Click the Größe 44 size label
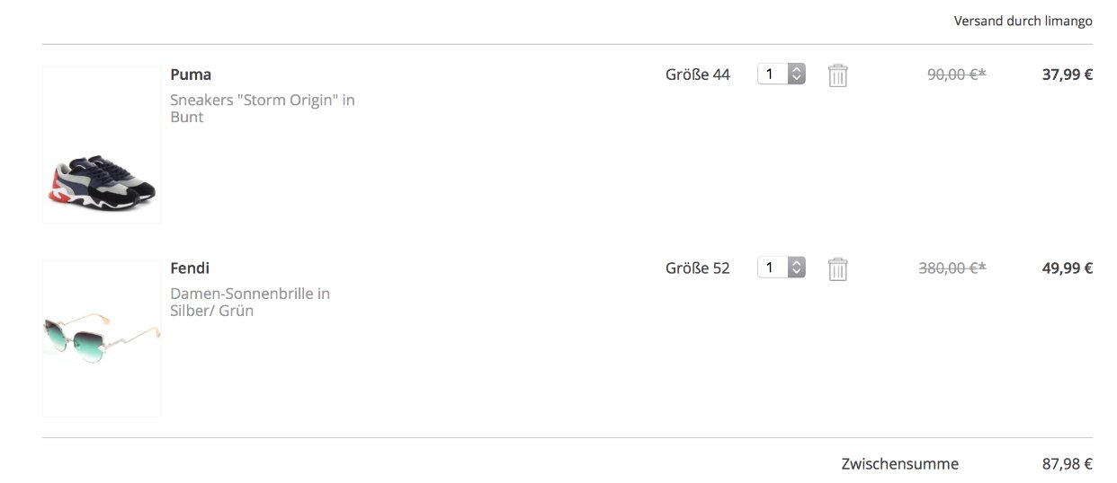1117x483 pixels. 698,75
